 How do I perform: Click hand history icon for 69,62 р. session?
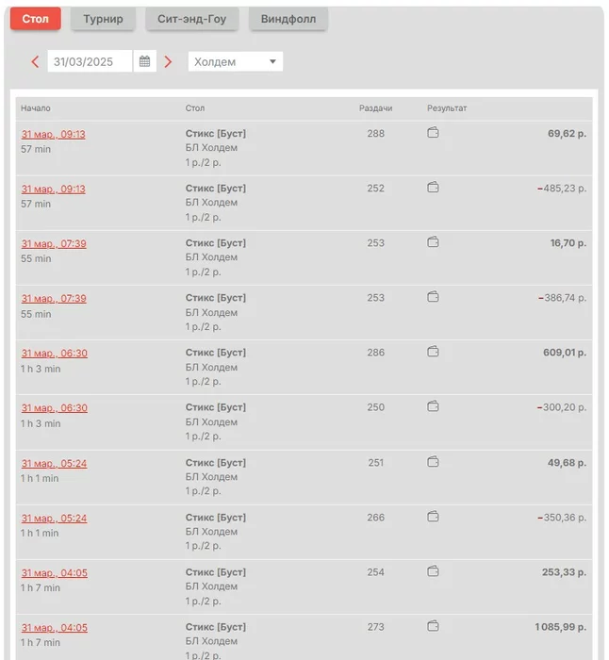click(433, 134)
